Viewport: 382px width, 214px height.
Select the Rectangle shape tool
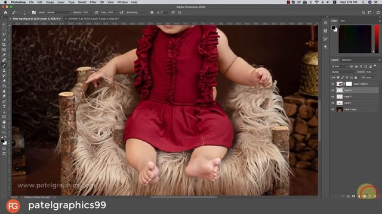4,117
